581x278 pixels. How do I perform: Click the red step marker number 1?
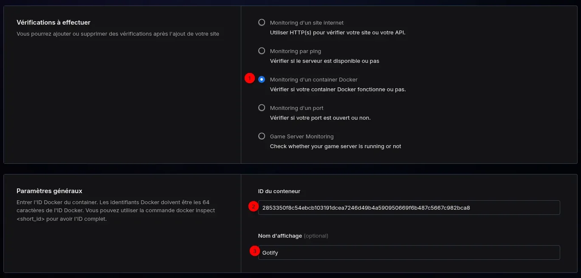click(250, 79)
